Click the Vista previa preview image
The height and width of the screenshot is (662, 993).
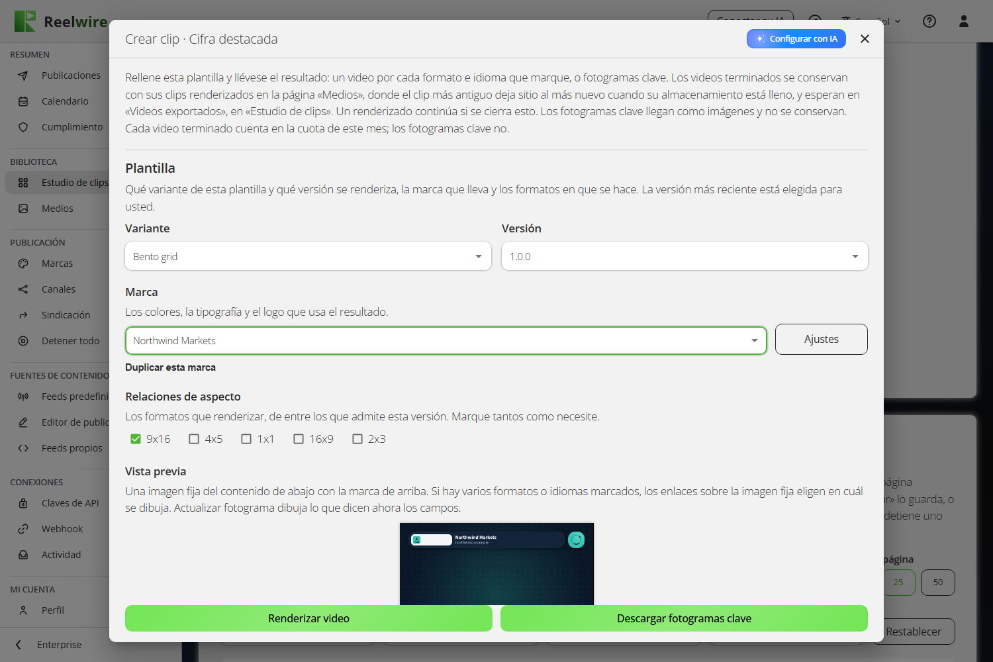click(x=496, y=563)
